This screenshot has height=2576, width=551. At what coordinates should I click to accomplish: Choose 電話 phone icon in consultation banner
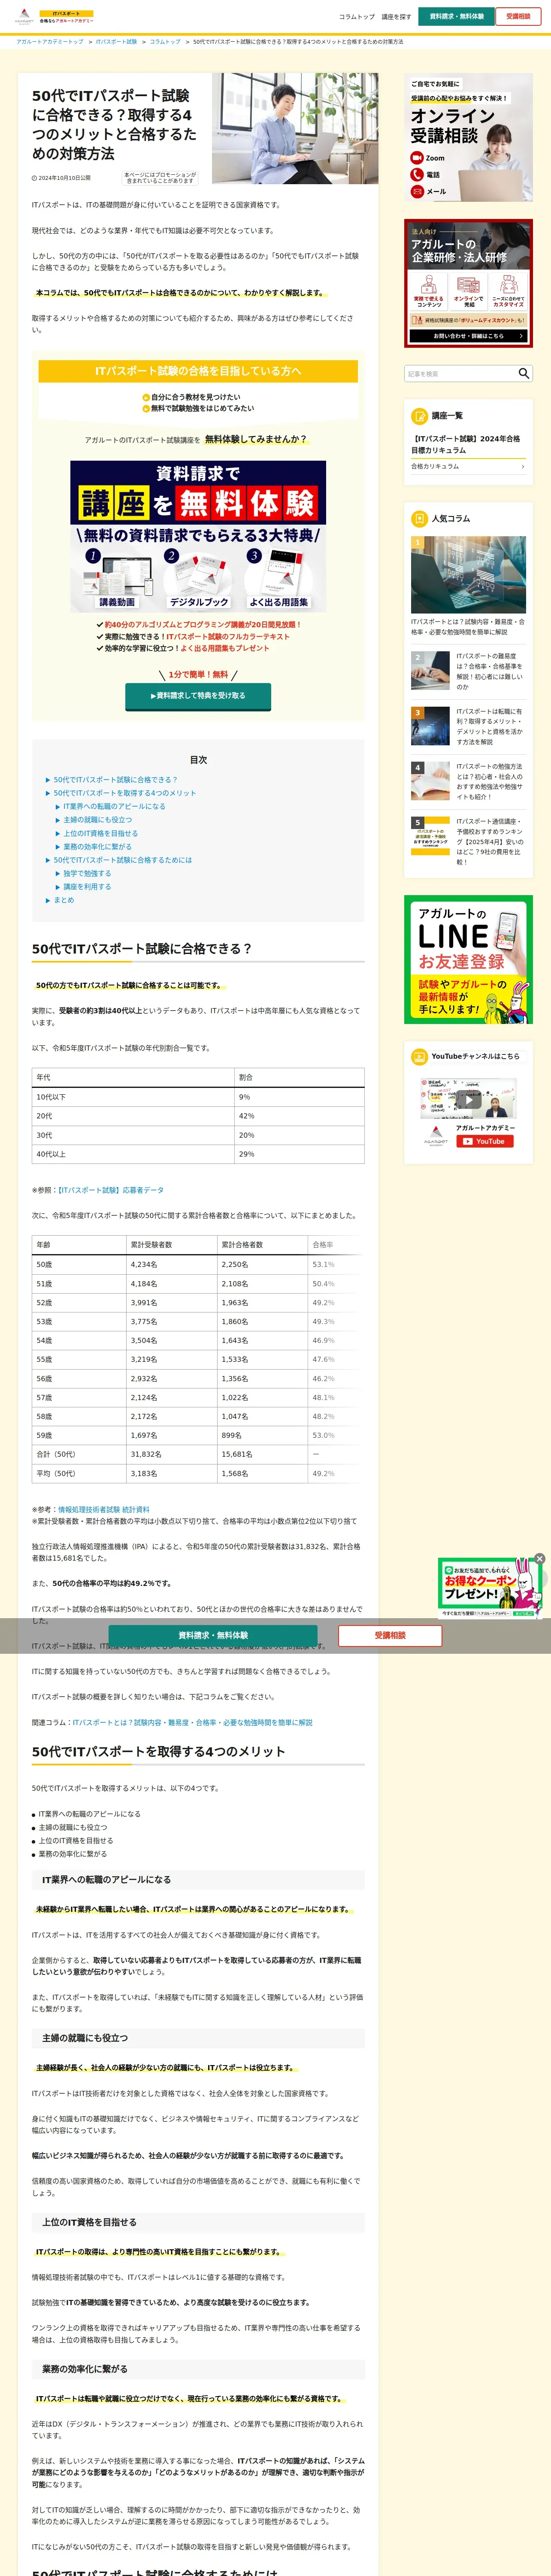tap(417, 175)
